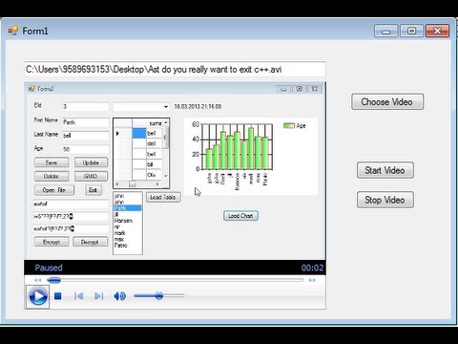Maximize the Form1 window
458x344 pixels.
(x=411, y=32)
